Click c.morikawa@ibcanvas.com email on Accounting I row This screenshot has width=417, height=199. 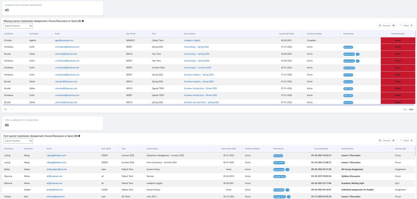click(67, 47)
